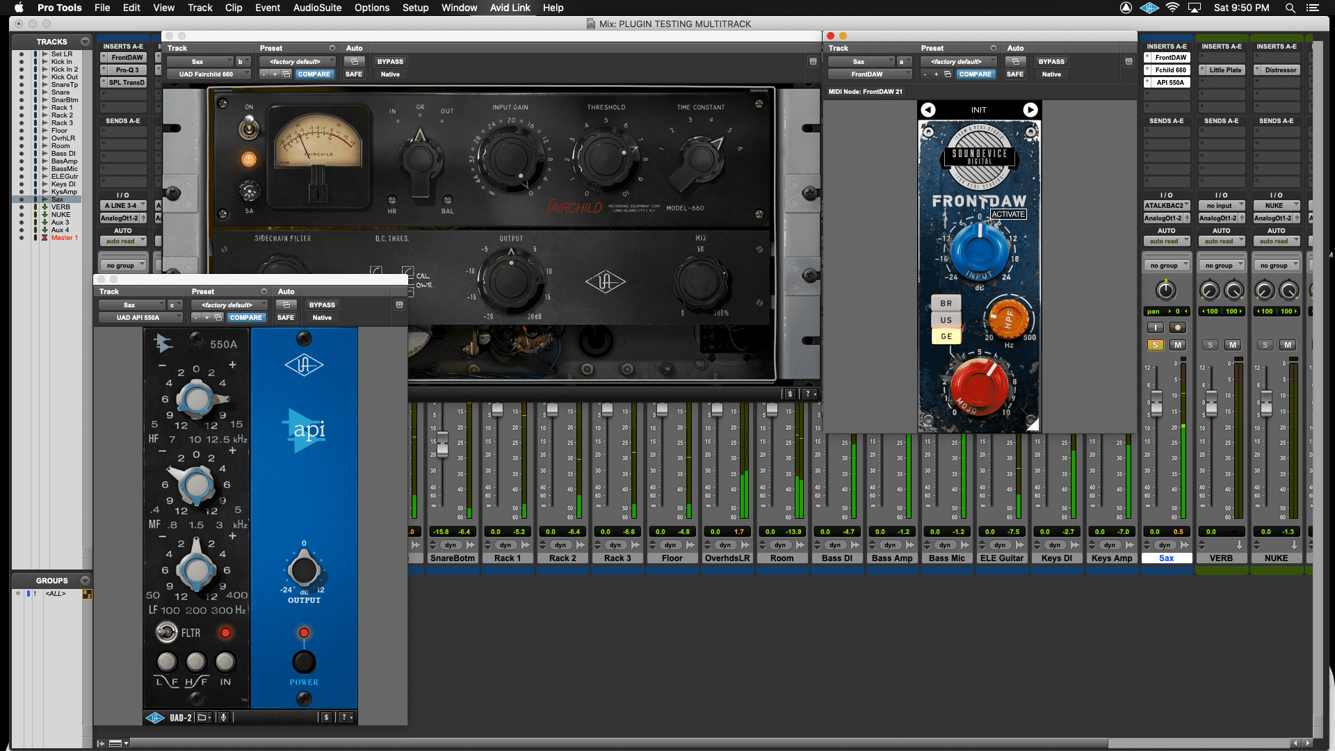Open the Event menu
This screenshot has height=751, width=1335.
(268, 8)
